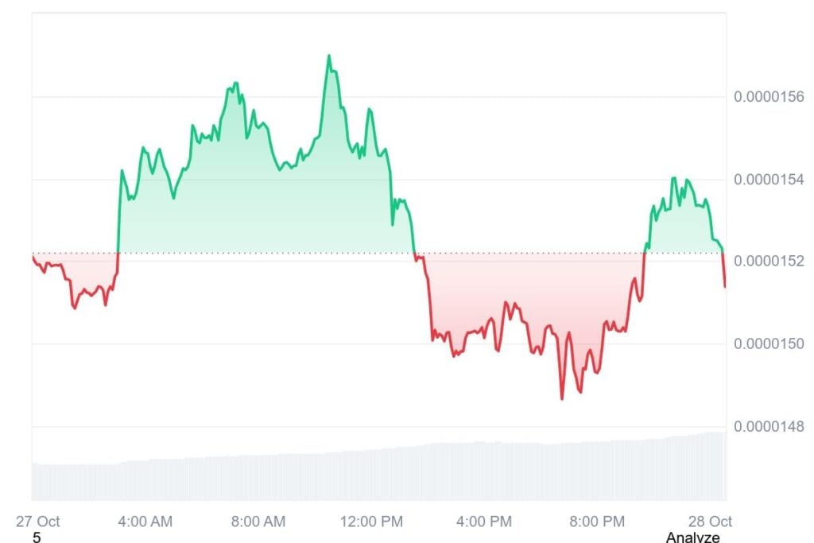Screen dimensions: 814x543
Task: Select the 4:00 PM time label
Action: coord(484,522)
